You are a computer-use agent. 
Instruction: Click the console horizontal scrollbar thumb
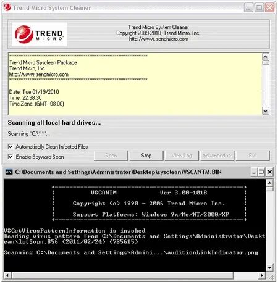(x=122, y=275)
